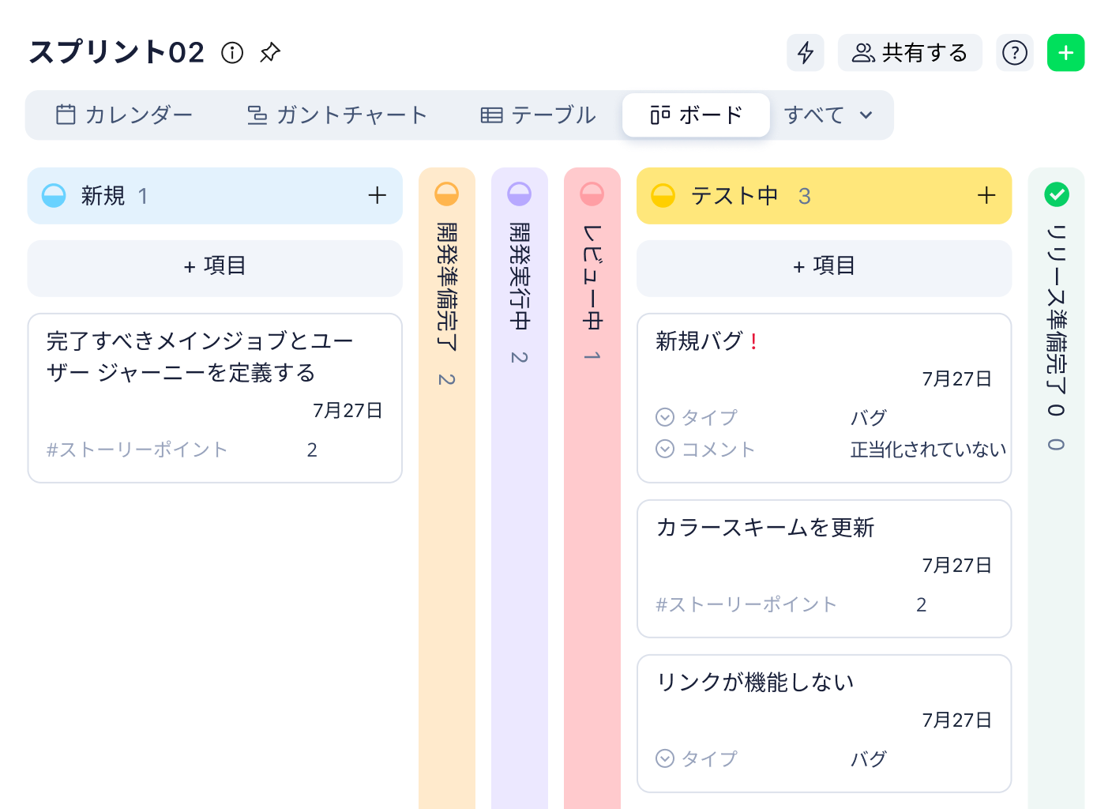Click the 共有する share button
This screenshot has width=1112, height=809.
(910, 53)
